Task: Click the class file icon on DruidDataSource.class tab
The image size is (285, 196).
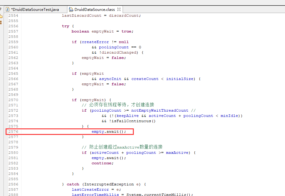Action: 71,9
